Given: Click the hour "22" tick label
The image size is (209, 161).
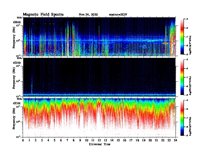Looking at the screenshot, I should click(163, 140).
